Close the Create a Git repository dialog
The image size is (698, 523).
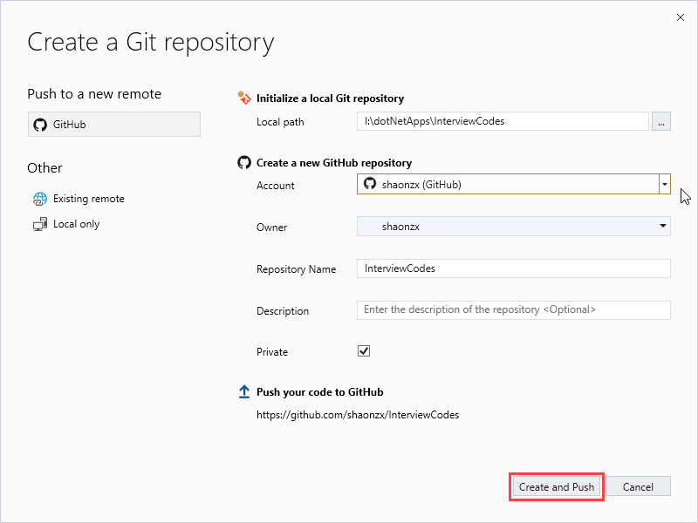(680, 17)
